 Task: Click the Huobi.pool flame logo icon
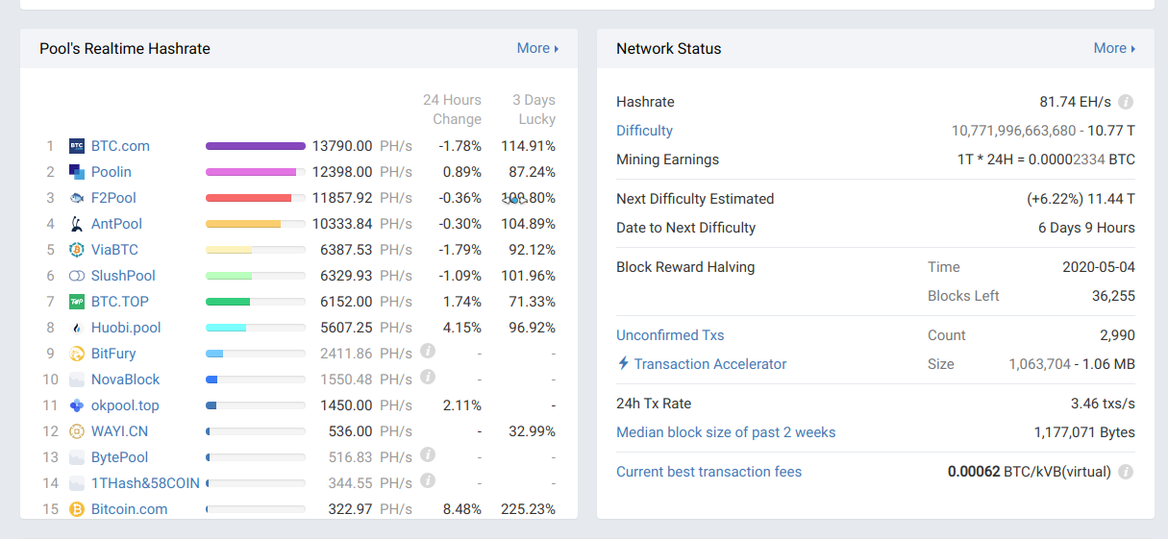[x=77, y=328]
